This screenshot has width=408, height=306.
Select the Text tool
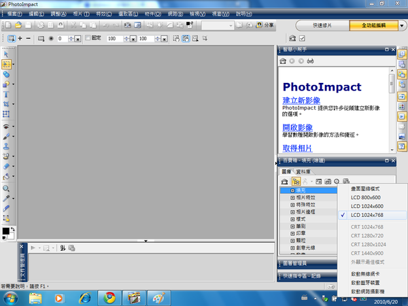(6, 95)
